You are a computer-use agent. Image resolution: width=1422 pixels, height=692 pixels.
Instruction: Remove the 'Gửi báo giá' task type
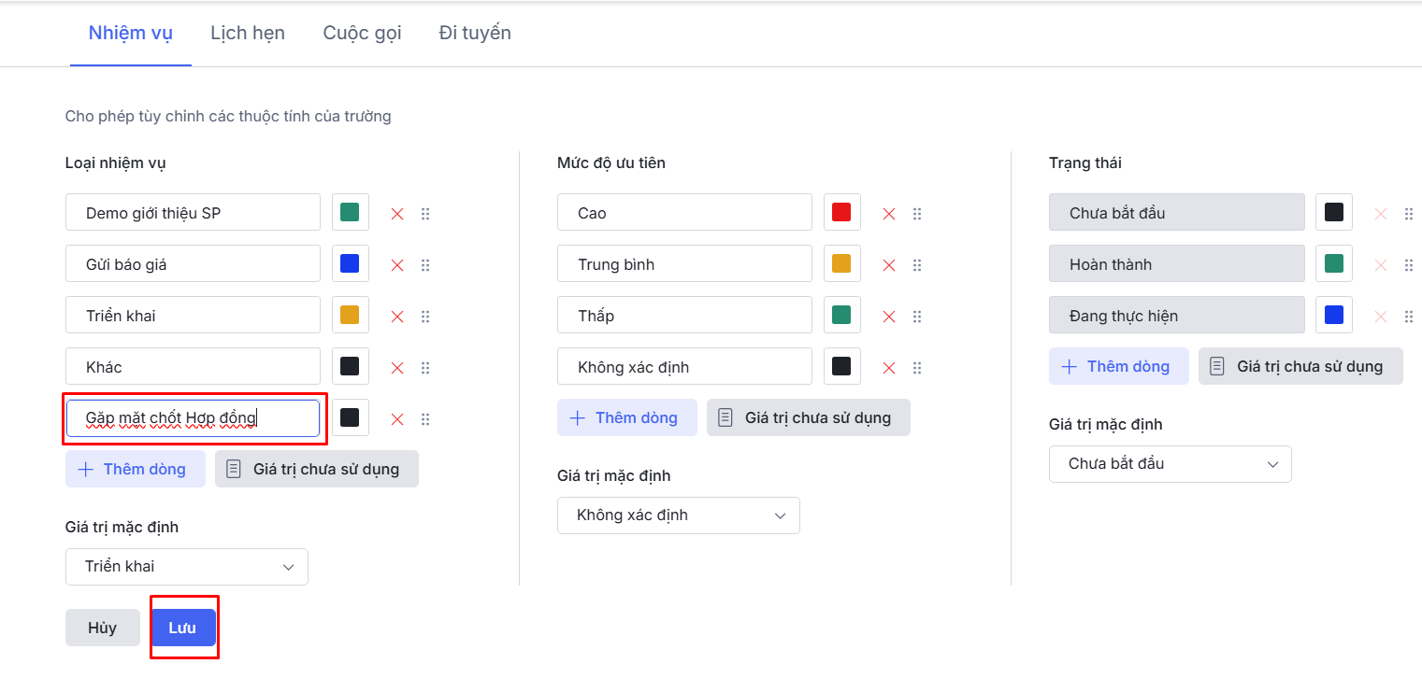click(397, 265)
